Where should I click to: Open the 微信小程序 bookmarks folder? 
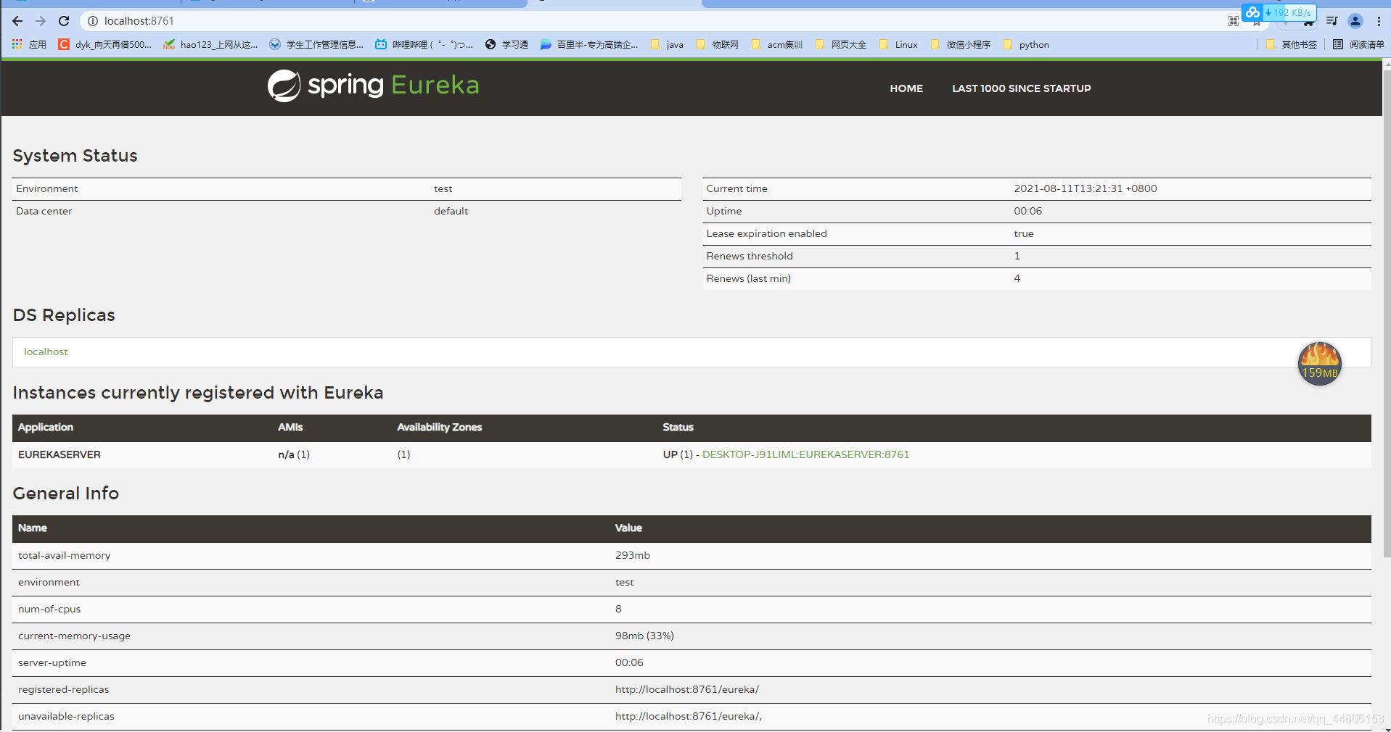[961, 44]
